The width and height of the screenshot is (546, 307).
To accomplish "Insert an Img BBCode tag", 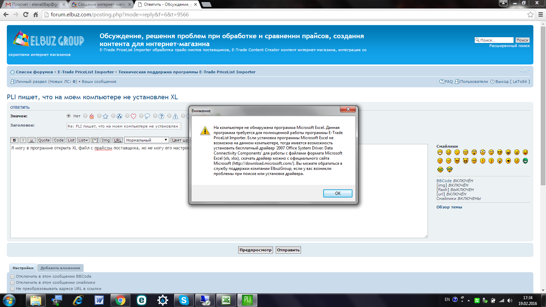I will point(106,140).
